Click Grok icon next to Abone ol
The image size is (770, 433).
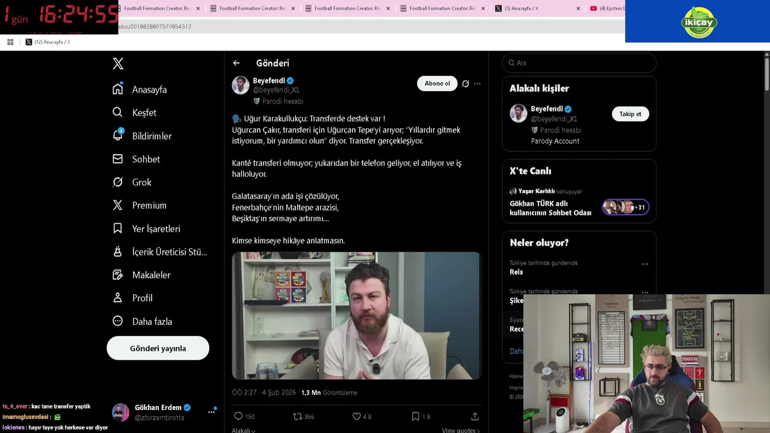466,84
